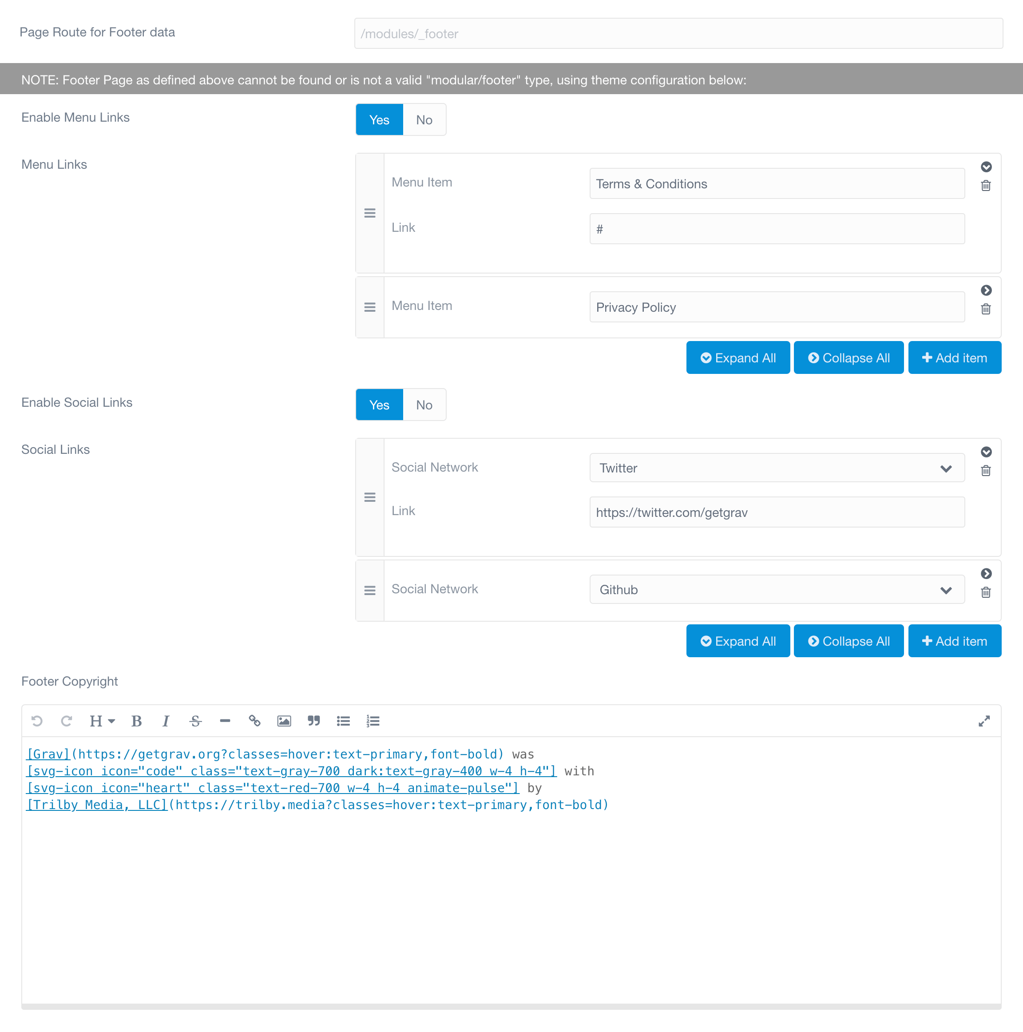The image size is (1023, 1032).
Task: Delete the Terms & Conditions menu item
Action: tap(986, 186)
